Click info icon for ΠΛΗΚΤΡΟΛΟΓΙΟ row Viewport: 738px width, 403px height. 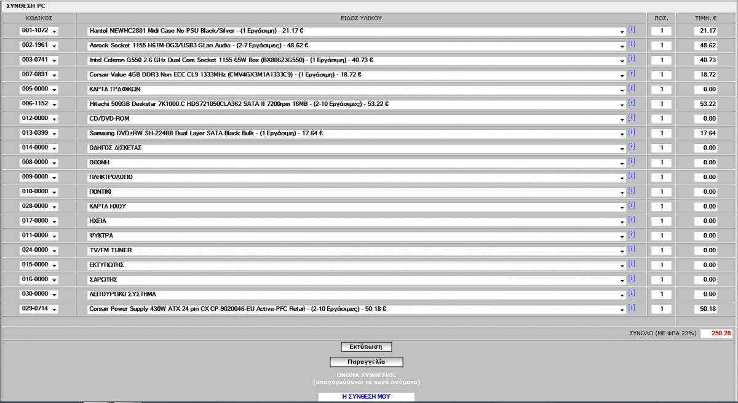tap(632, 176)
